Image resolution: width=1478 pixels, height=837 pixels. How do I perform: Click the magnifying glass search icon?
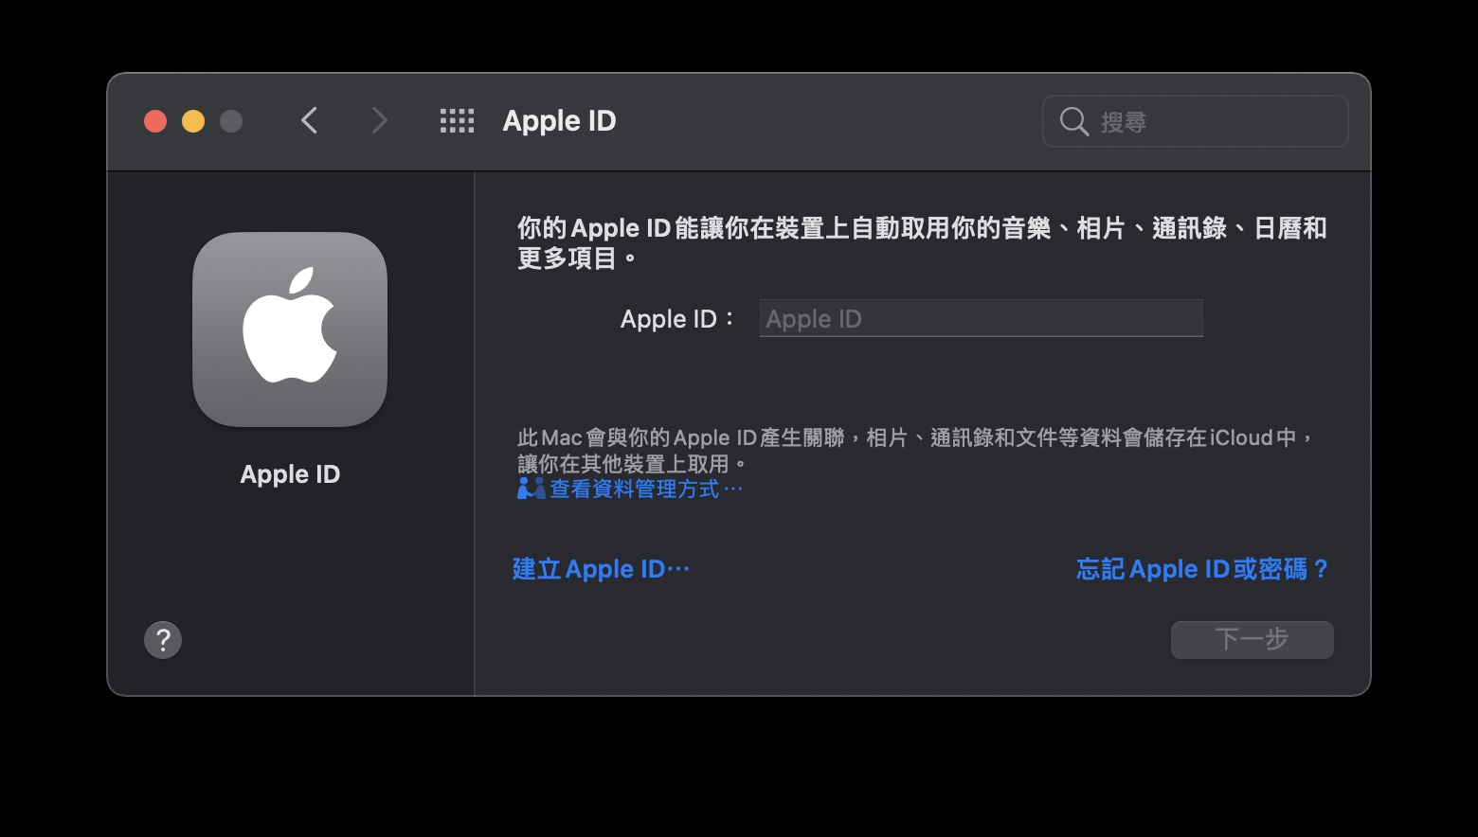click(x=1073, y=121)
